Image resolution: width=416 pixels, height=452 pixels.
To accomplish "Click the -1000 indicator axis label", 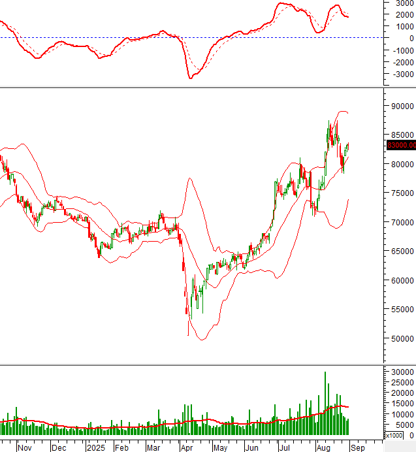I will [x=404, y=51].
